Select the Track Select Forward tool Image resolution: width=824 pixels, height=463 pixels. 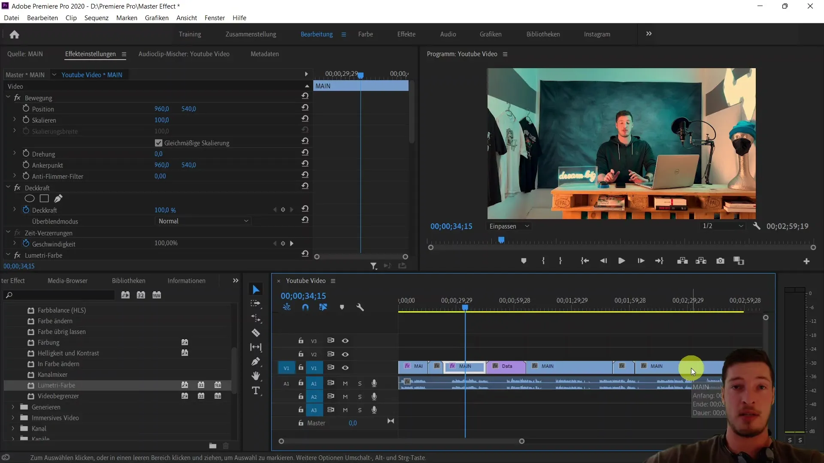[x=256, y=304]
